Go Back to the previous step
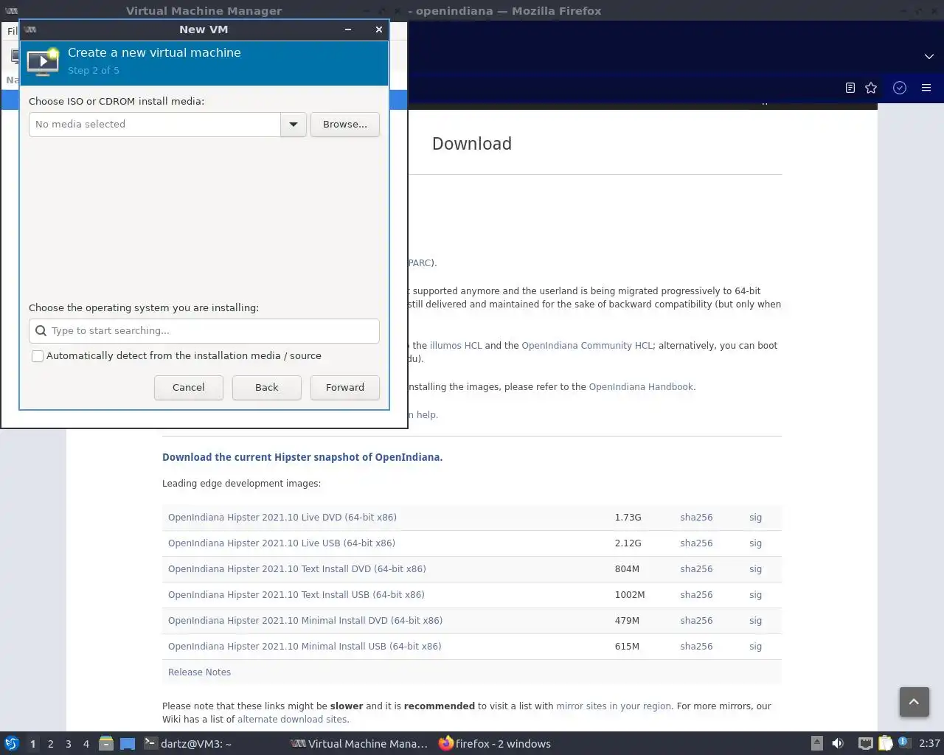Screen dimensions: 944x755 click(x=267, y=388)
